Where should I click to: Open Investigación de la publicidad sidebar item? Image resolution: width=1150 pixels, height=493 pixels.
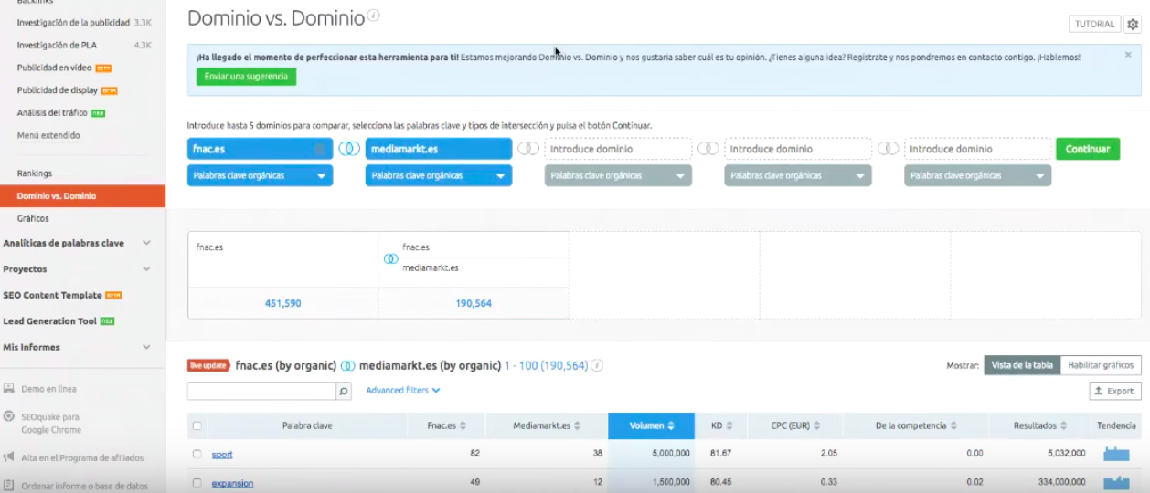73,22
